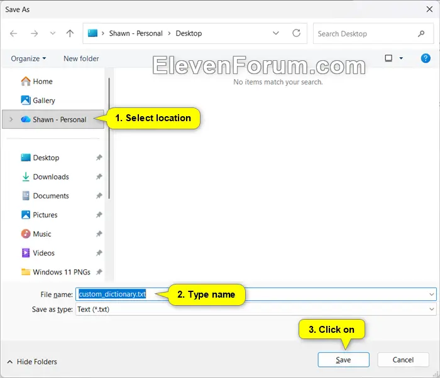Screen dimensions: 440x378
Task: Click the pin icon next to Documents
Action: [x=99, y=196]
